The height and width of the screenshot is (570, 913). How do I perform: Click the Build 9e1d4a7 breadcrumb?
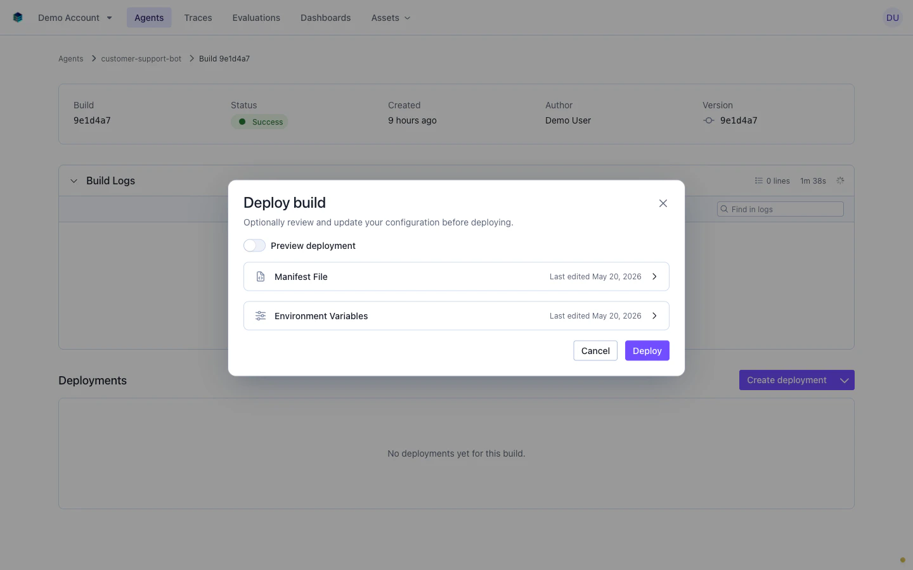pyautogui.click(x=224, y=59)
